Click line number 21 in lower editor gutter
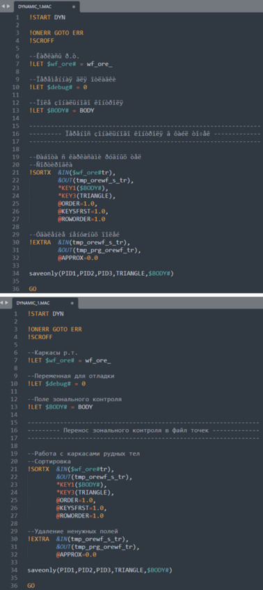 [15, 469]
